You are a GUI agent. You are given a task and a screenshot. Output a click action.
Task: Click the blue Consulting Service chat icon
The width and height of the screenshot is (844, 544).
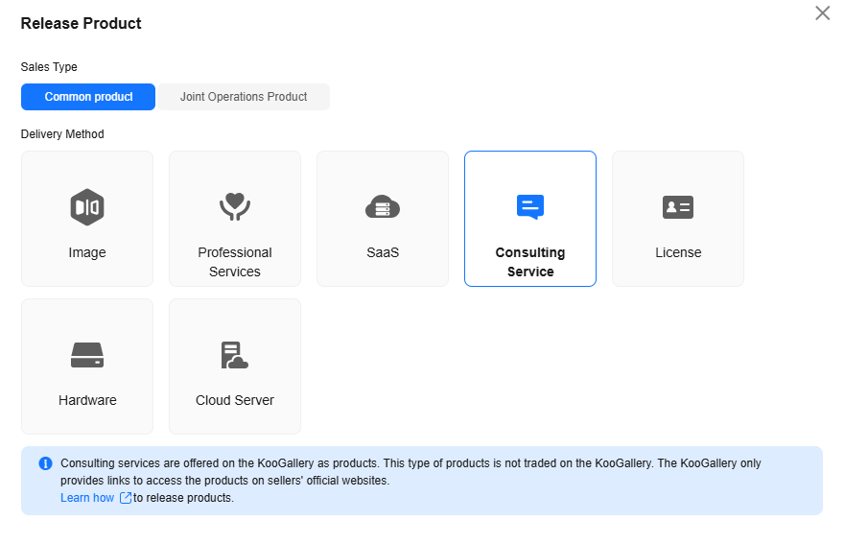click(530, 207)
